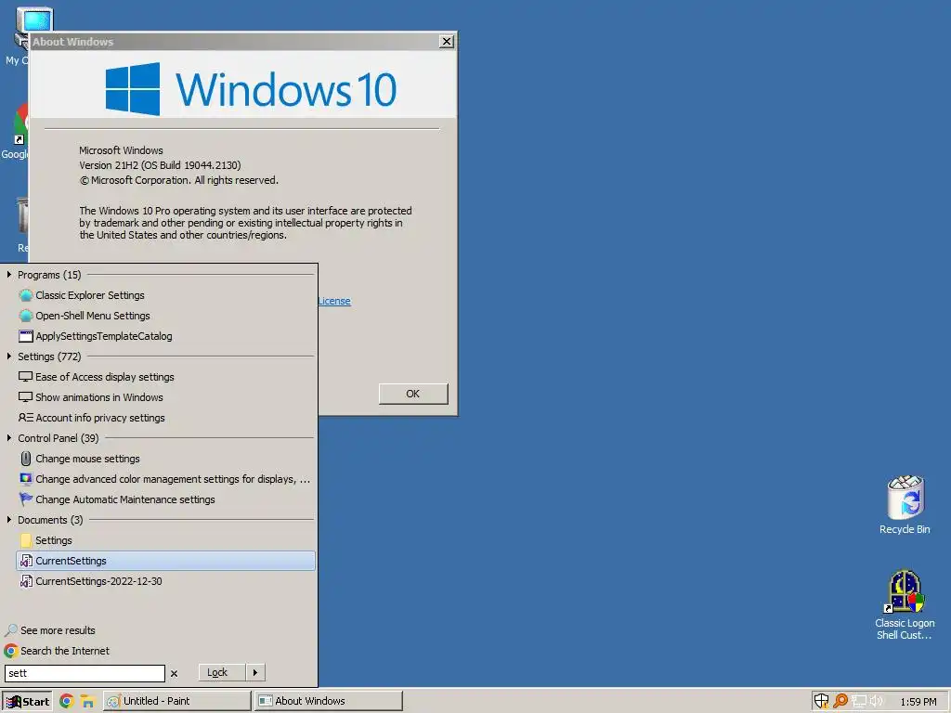This screenshot has height=713, width=951.
Task: Open Open-Shell Menu Settings result
Action: point(165,316)
